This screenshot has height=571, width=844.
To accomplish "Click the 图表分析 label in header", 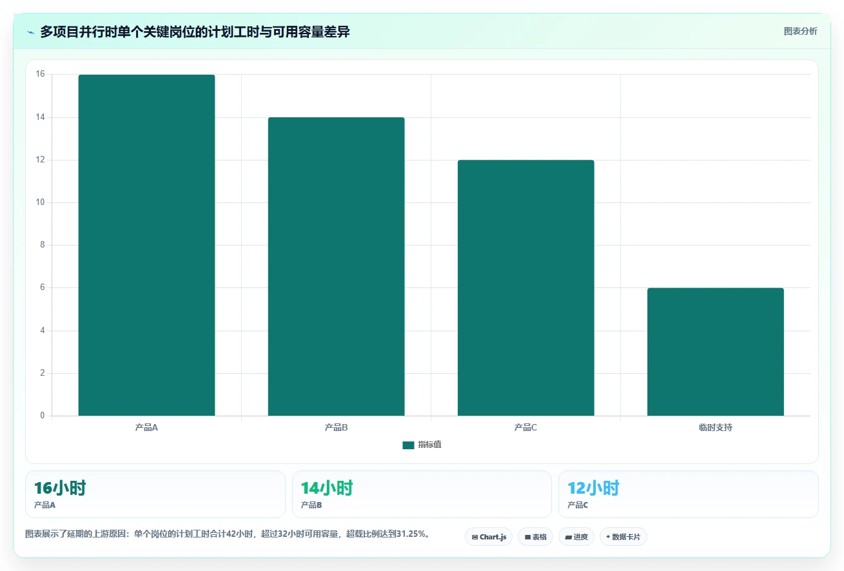I will coord(800,31).
